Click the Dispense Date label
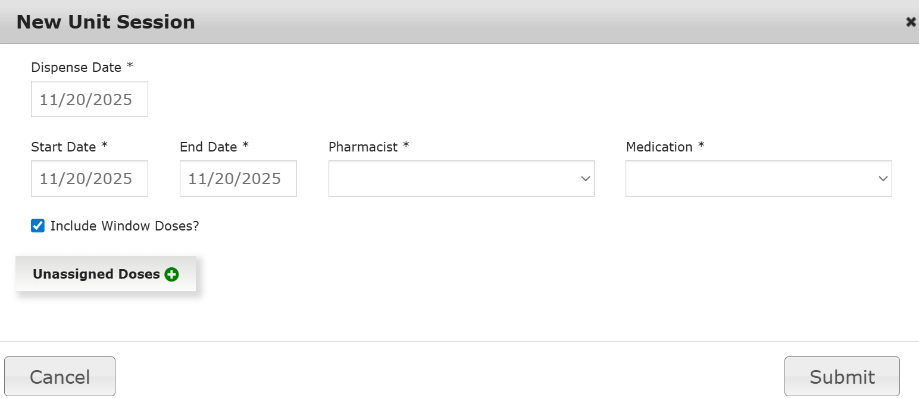This screenshot has height=398, width=919. point(76,68)
